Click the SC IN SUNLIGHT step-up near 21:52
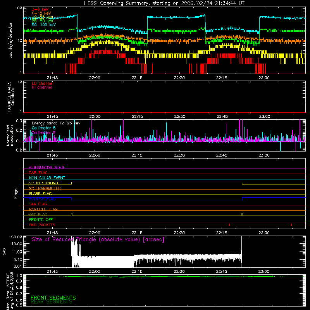 [x=72, y=183]
